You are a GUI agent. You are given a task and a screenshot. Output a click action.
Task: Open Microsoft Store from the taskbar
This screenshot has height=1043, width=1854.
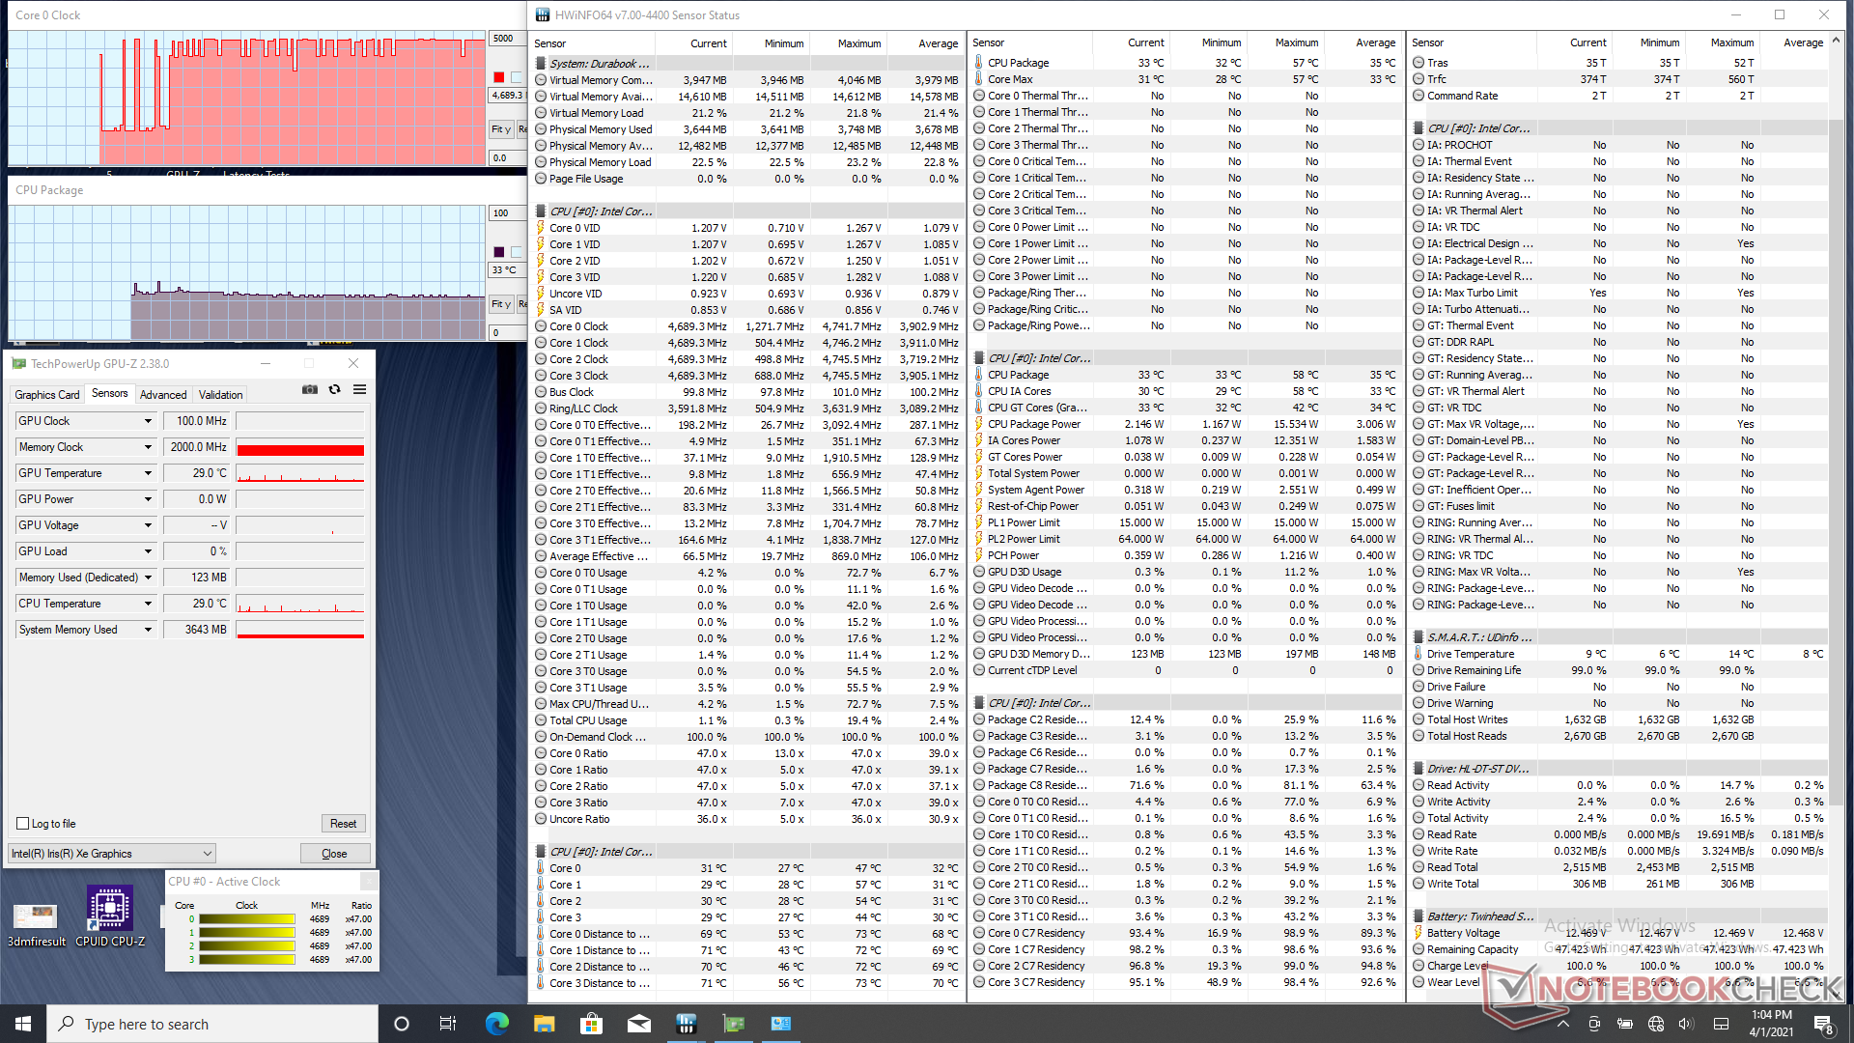(591, 1024)
